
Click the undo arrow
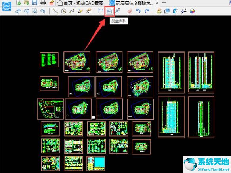click(x=138, y=11)
